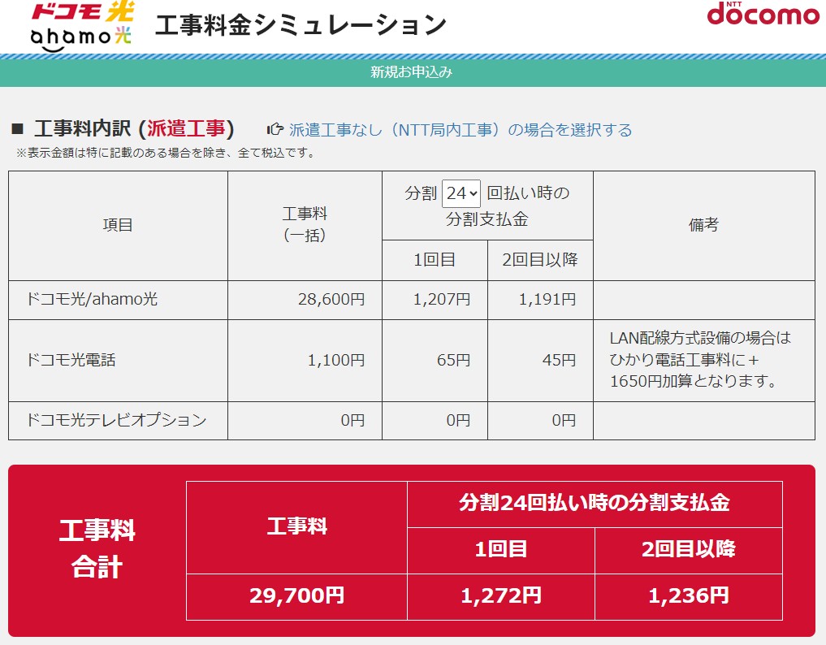Click the 1回目 header in the breakdown table
This screenshot has width=826, height=645.
click(x=435, y=260)
